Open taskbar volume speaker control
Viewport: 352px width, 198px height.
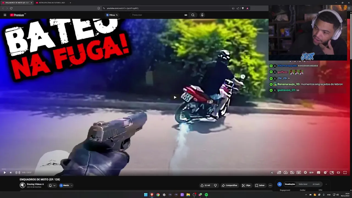[x=337, y=195]
